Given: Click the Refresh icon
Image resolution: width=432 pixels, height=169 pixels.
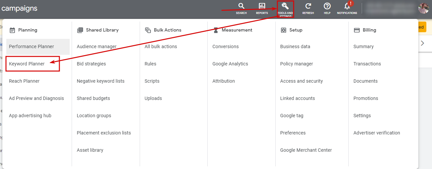Looking at the screenshot, I should click(308, 6).
